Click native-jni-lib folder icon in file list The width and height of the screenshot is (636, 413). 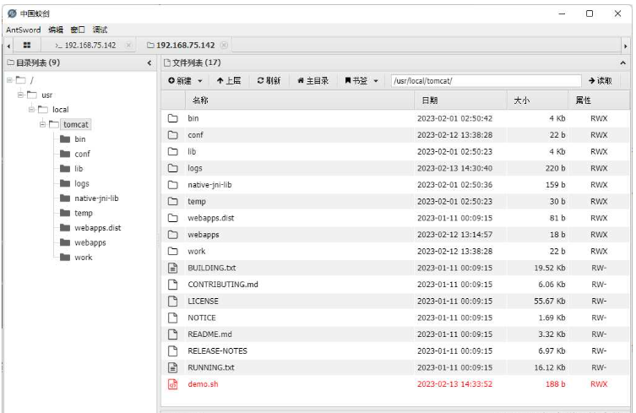[x=173, y=185]
